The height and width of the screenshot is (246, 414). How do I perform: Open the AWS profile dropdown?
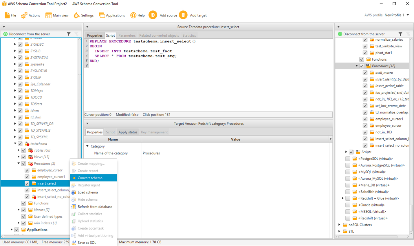pyautogui.click(x=408, y=15)
